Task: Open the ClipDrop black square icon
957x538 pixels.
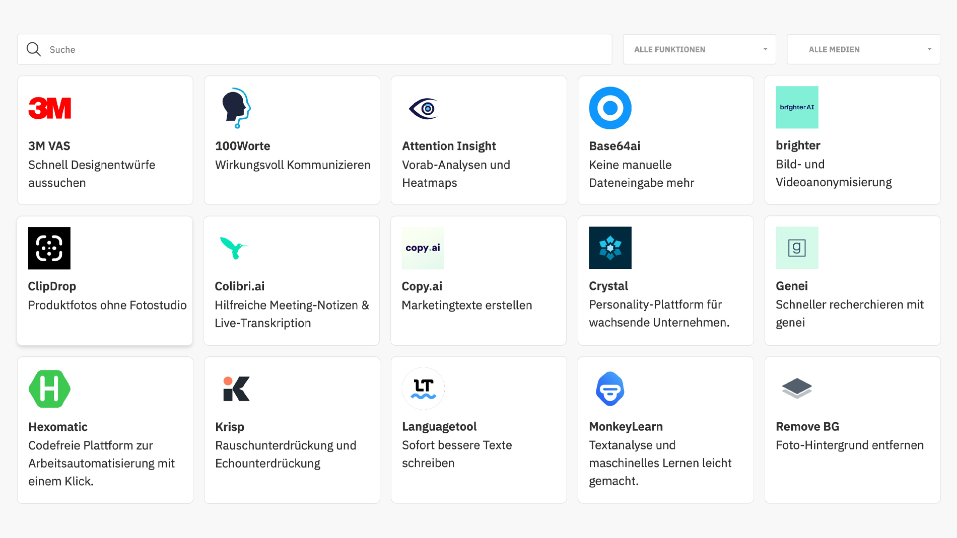Action: coord(49,248)
